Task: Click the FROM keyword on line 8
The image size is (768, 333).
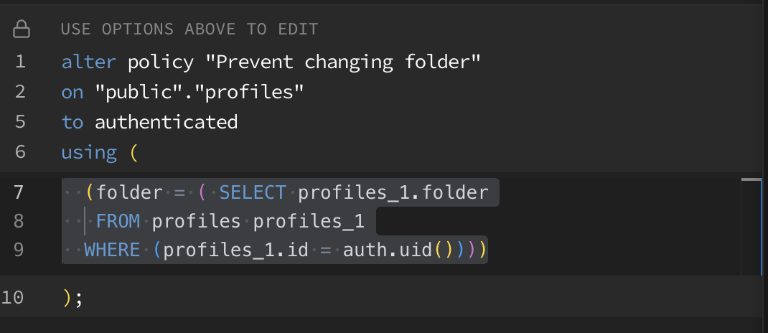Action: (x=118, y=222)
